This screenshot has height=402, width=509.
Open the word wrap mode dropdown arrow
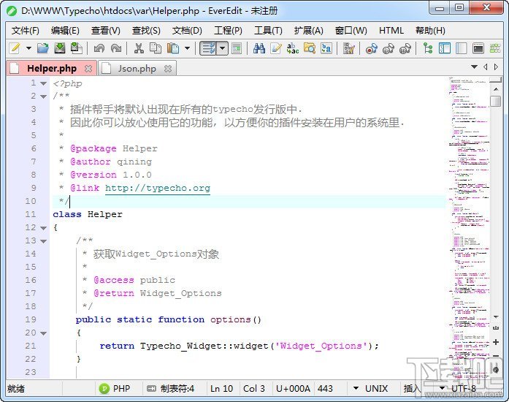(x=222, y=48)
